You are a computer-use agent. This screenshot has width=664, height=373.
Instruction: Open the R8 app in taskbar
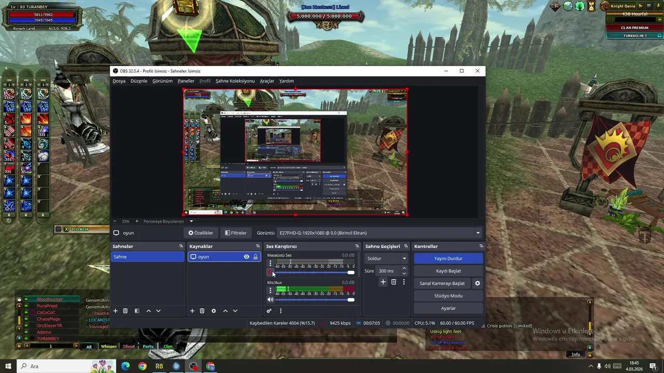point(159,366)
